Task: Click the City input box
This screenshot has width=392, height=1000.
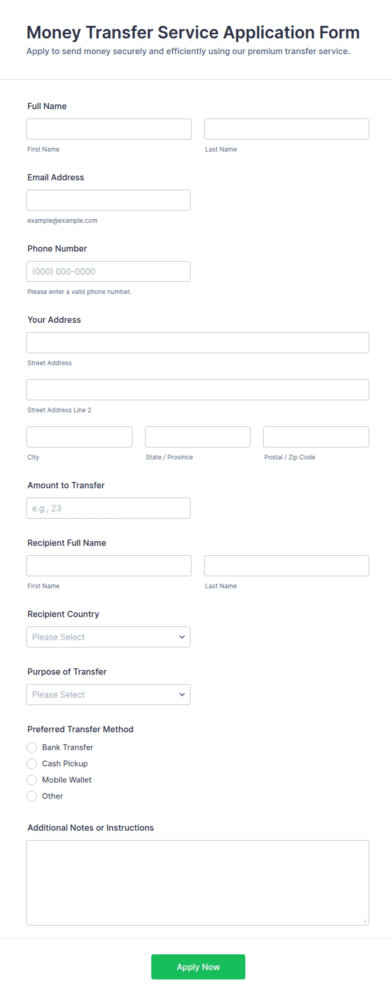Action: pos(79,437)
